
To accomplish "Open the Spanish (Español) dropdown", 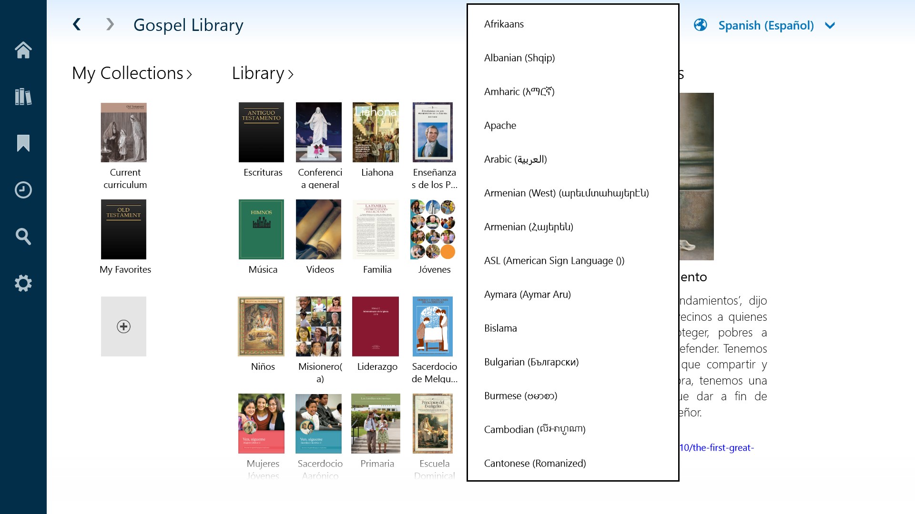I will [765, 25].
